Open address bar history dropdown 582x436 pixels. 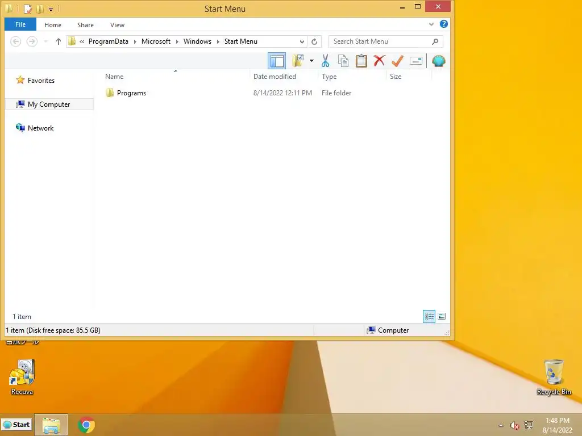[x=302, y=41]
